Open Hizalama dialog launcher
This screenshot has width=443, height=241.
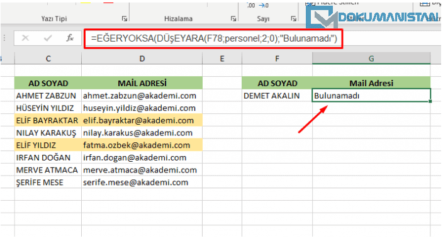(x=233, y=19)
